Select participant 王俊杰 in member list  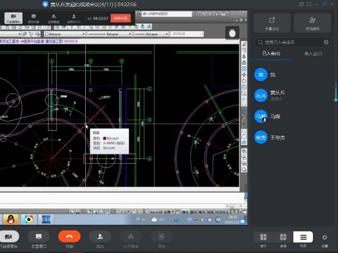coord(277,137)
